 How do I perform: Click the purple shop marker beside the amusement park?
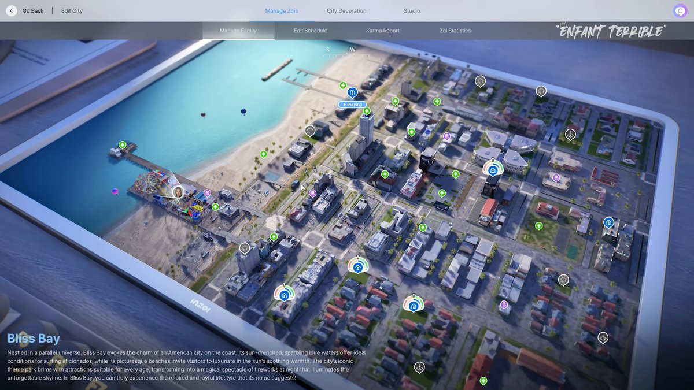coord(207,193)
